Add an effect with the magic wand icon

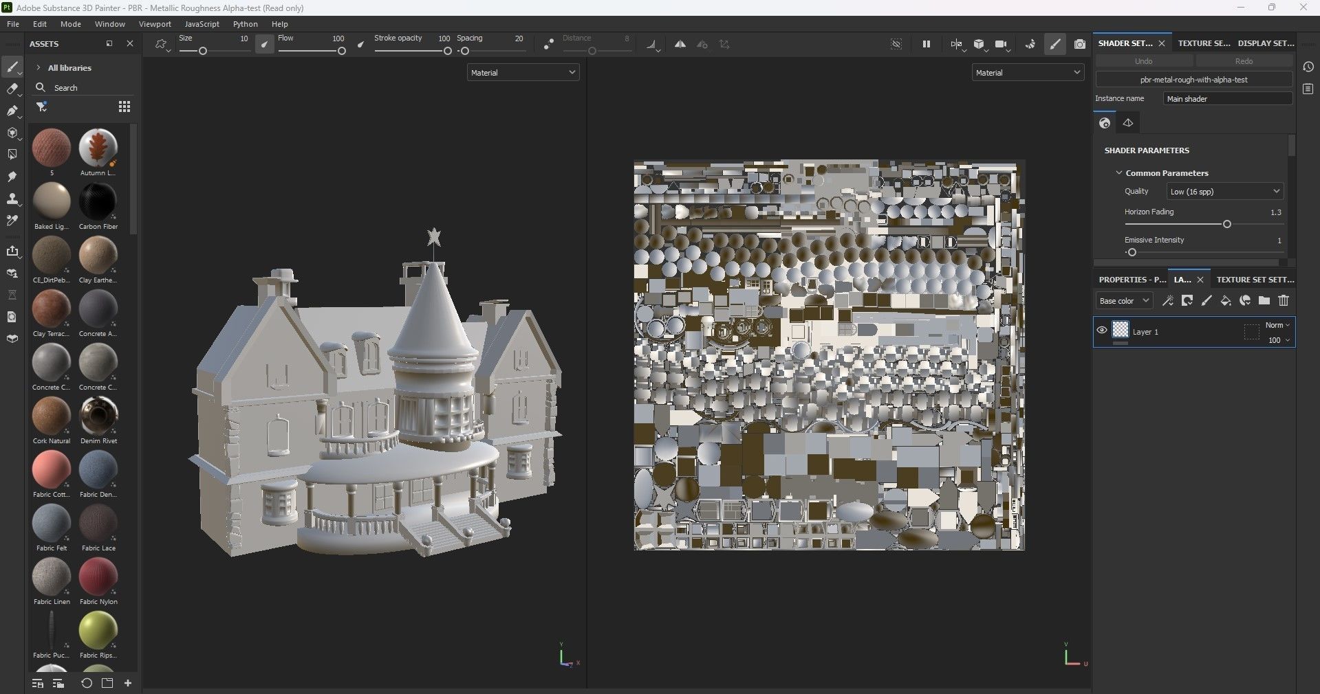[1167, 301]
